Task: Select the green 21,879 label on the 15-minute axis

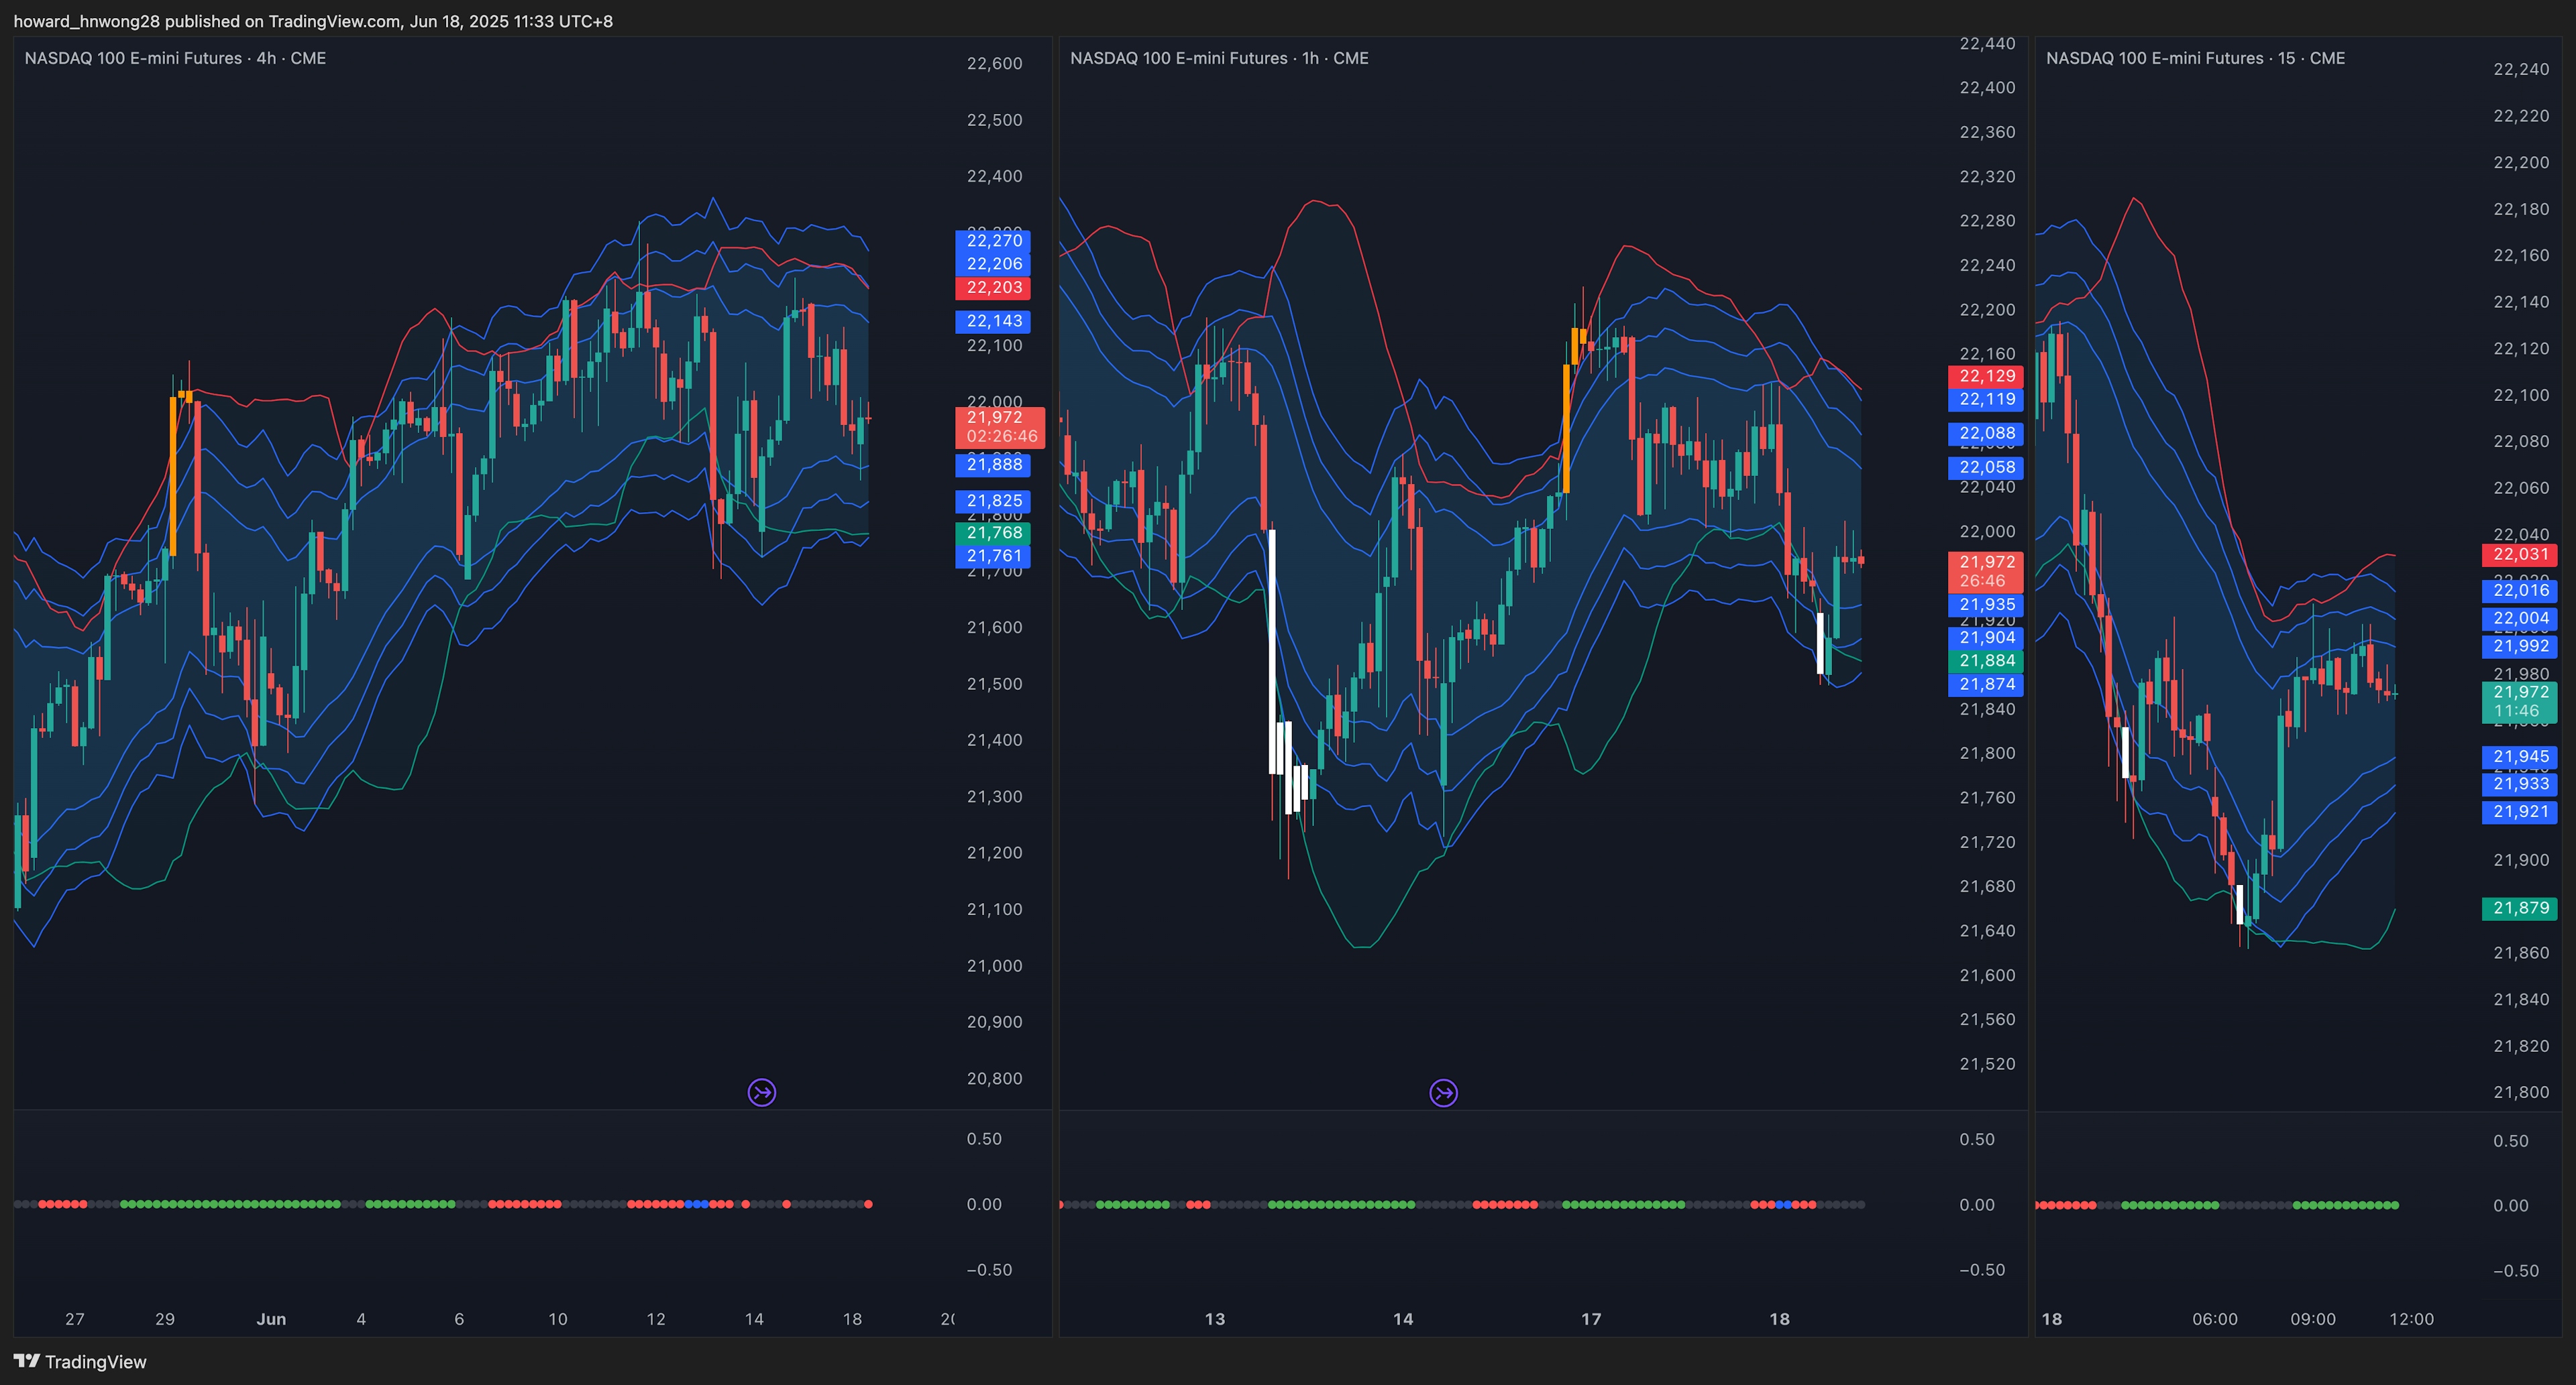Action: 2520,908
